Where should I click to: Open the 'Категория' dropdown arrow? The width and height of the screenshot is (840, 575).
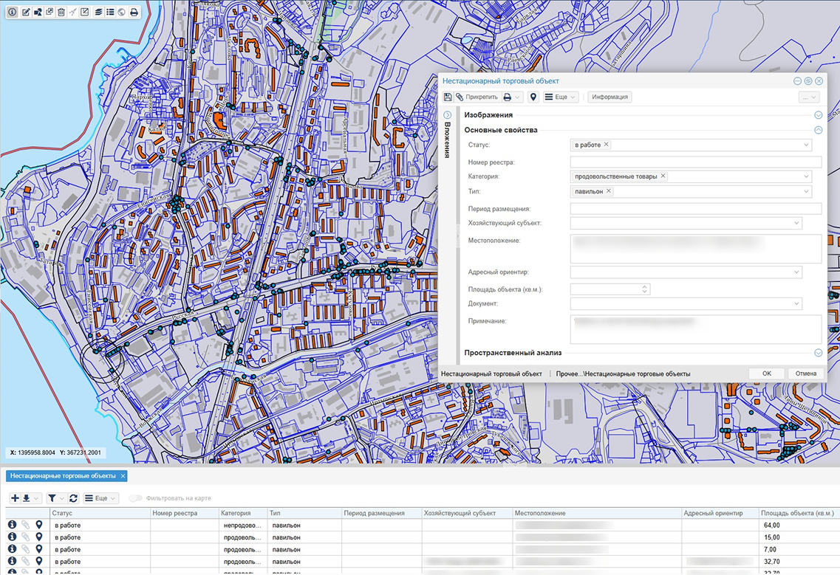tap(806, 176)
